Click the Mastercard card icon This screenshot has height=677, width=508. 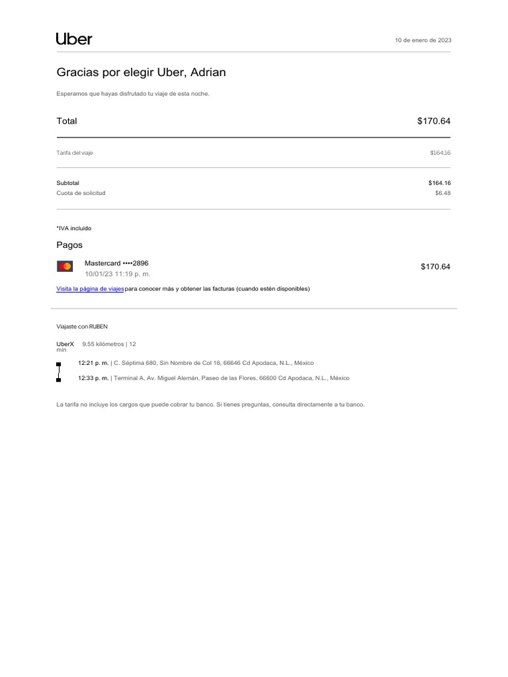click(x=65, y=266)
